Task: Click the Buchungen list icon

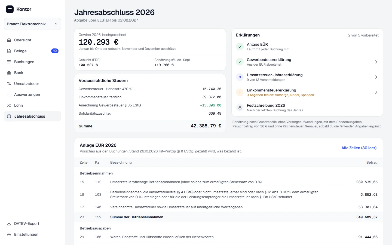Action: click(9, 62)
